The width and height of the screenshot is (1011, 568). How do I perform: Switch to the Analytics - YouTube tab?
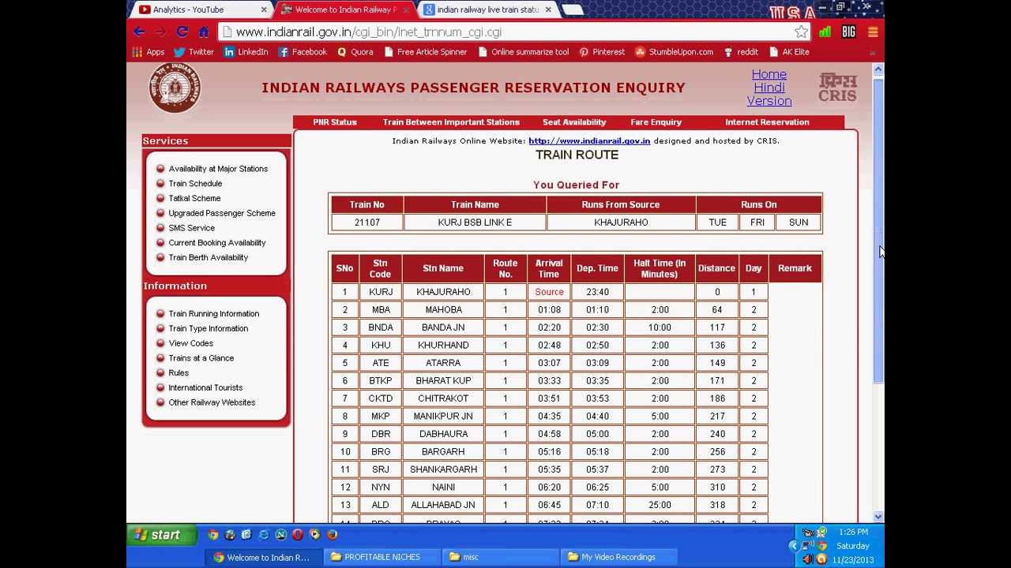click(197, 9)
